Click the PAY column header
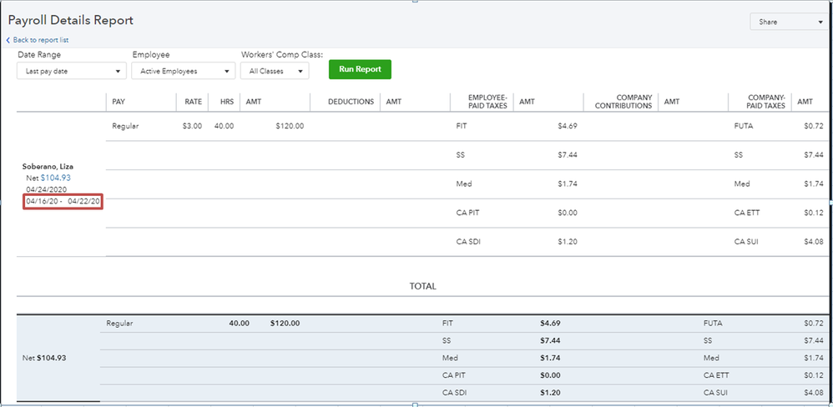 [119, 102]
